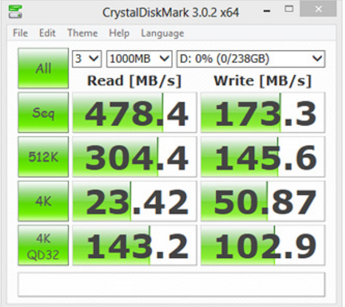The image size is (345, 307).
Task: Expand the 1000MB test size dropdown
Action: [x=139, y=59]
